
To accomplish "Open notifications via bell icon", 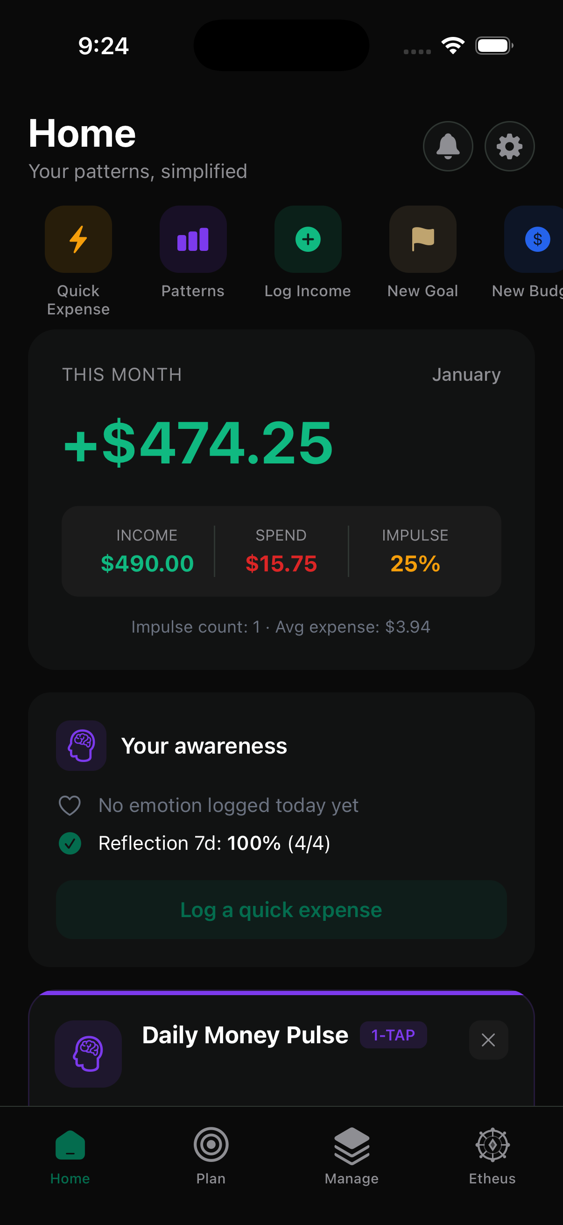I will pyautogui.click(x=448, y=146).
